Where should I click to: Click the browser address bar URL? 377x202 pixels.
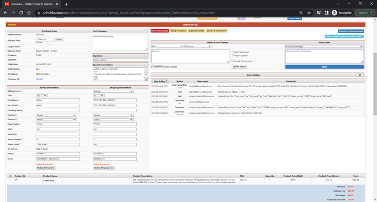[129, 13]
